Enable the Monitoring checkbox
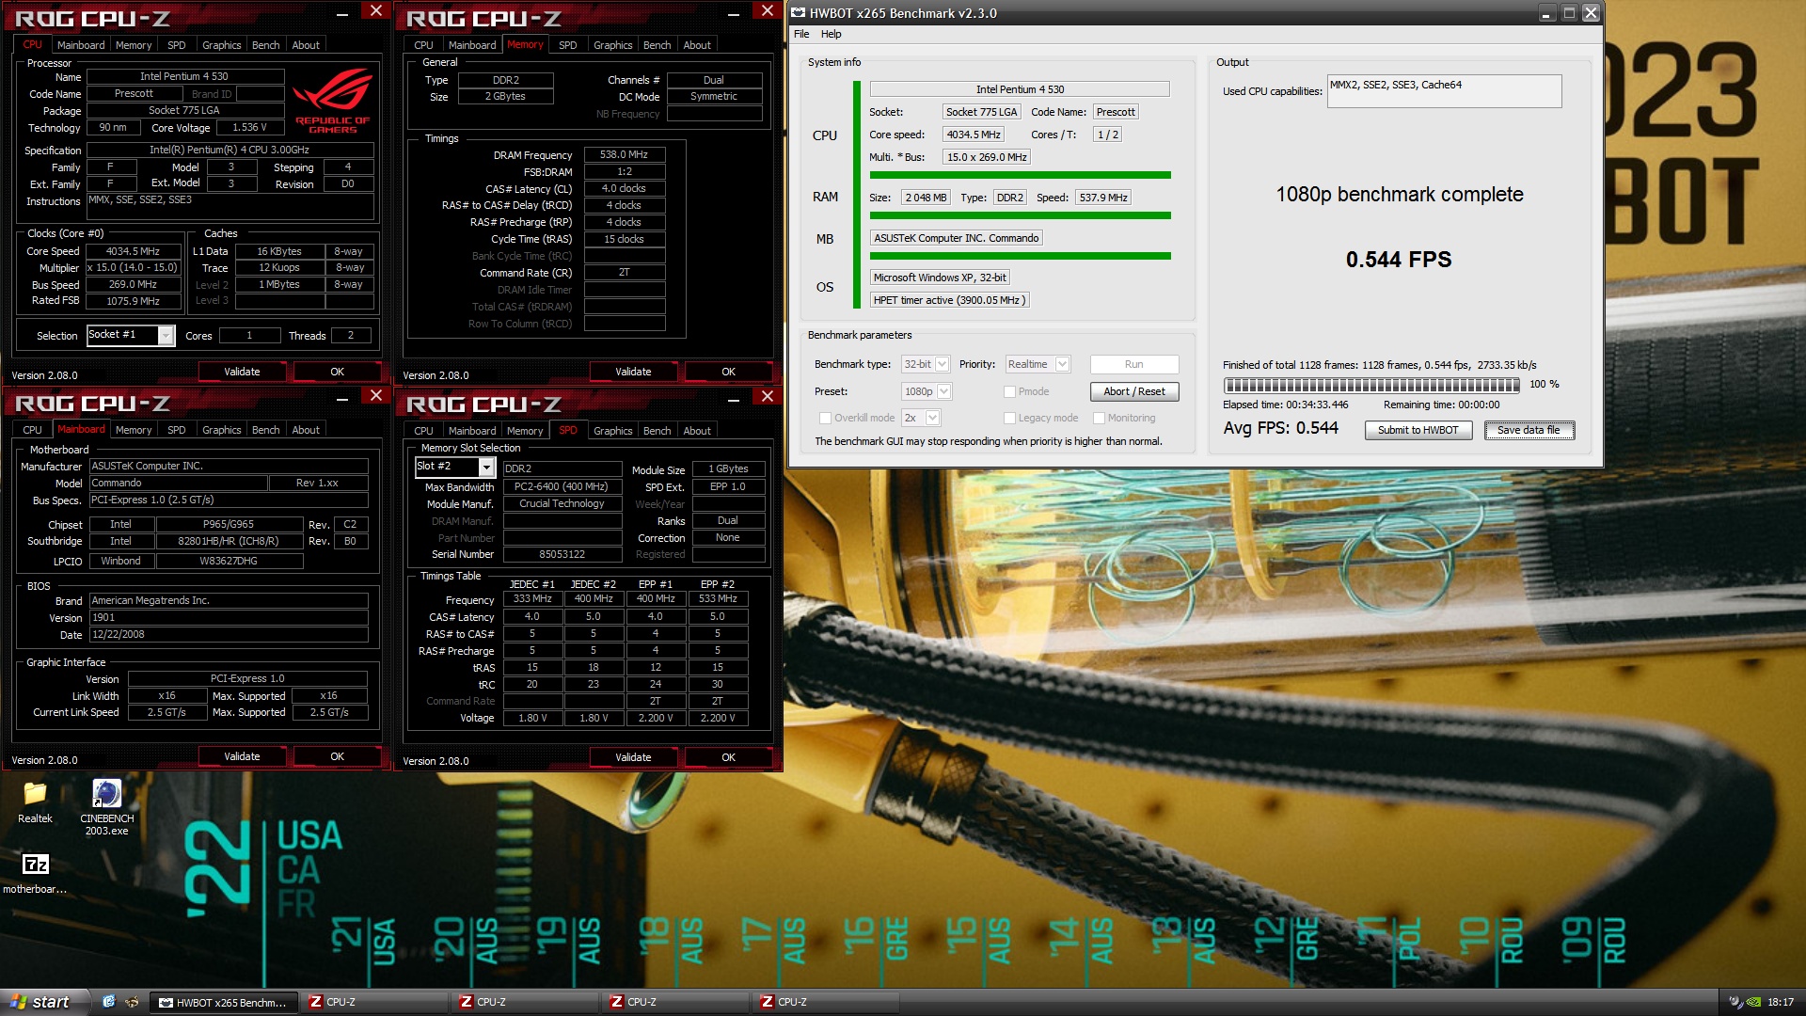Viewport: 1806px width, 1016px height. 1099,418
